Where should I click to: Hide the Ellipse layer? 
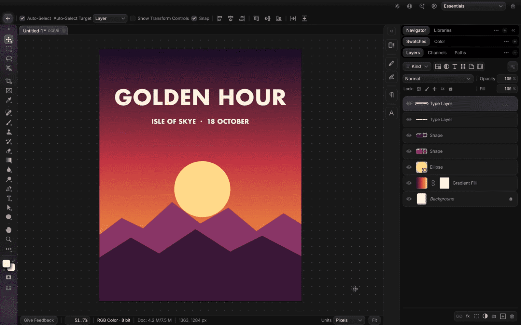tap(409, 167)
